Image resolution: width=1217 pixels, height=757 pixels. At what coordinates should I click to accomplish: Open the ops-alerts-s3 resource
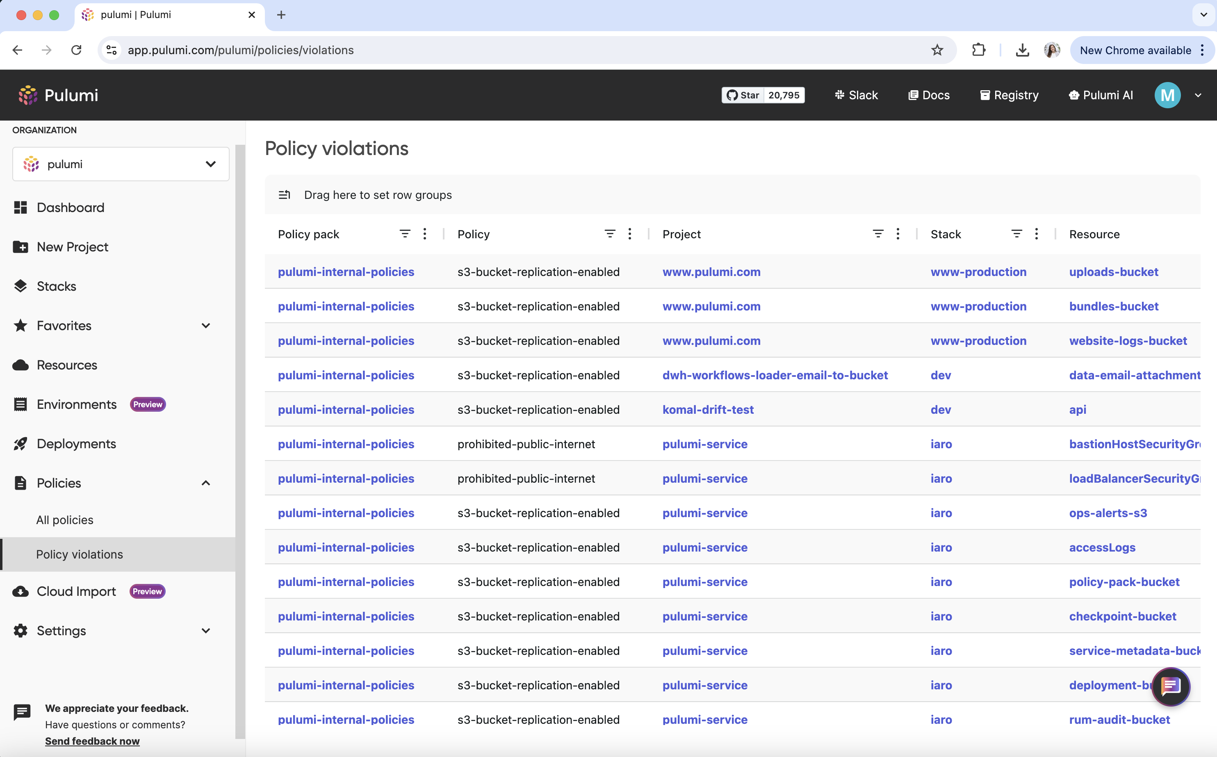[x=1108, y=513]
